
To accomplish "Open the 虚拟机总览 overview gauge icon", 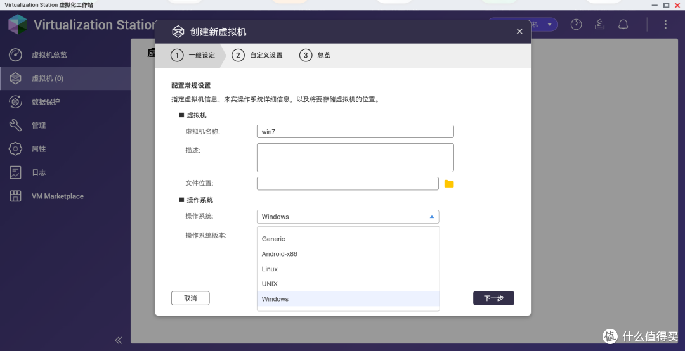I will pyautogui.click(x=15, y=55).
